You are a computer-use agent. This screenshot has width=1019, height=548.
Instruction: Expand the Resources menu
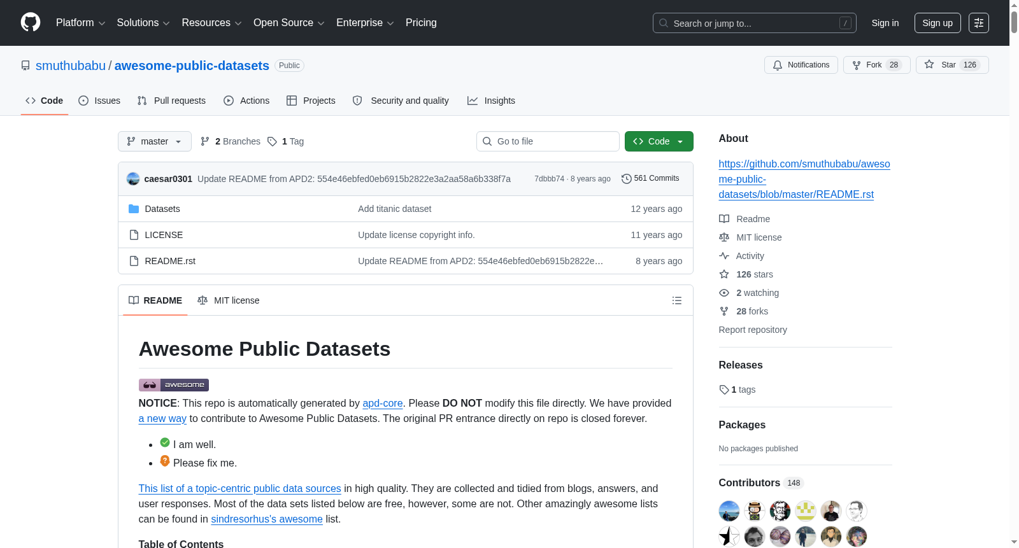point(211,23)
